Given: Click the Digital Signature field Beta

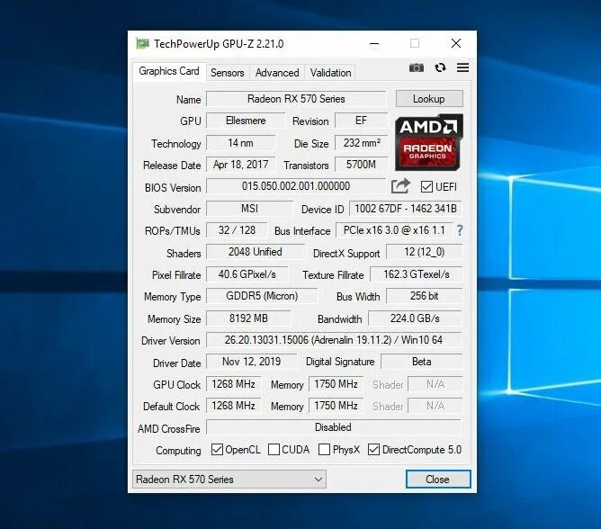Looking at the screenshot, I should (x=422, y=362).
